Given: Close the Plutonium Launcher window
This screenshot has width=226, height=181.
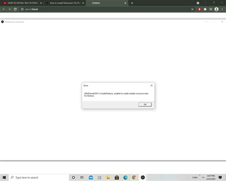Looking at the screenshot, I should (x=222, y=22).
